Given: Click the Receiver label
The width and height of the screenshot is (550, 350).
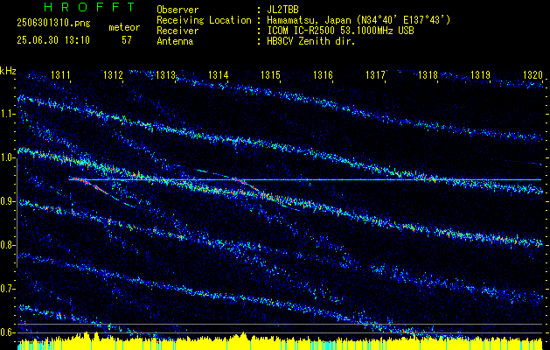Looking at the screenshot, I should pyautogui.click(x=178, y=31).
